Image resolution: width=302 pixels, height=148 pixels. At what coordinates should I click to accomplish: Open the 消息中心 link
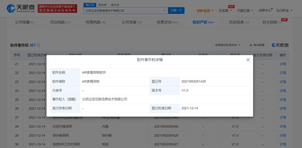[265, 11]
